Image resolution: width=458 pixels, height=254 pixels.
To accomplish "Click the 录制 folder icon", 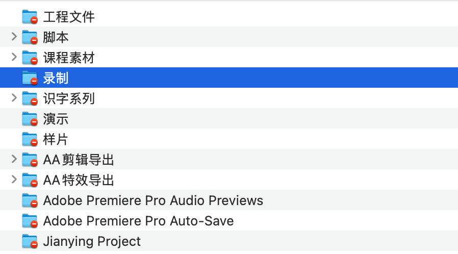I will pos(30,78).
